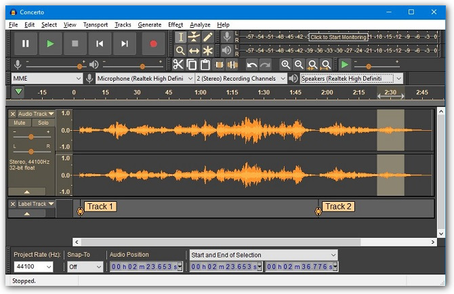This screenshot has height=294, width=454.
Task: Click the Record button
Action: (x=153, y=44)
